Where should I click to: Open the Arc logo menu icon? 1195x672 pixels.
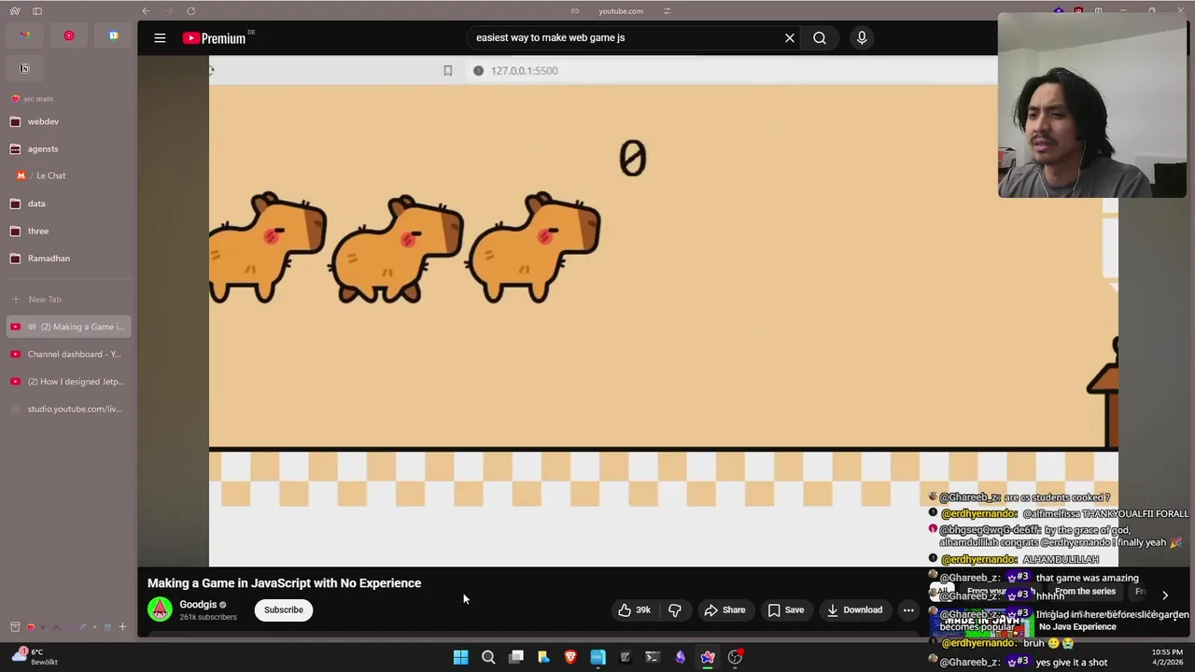14,11
